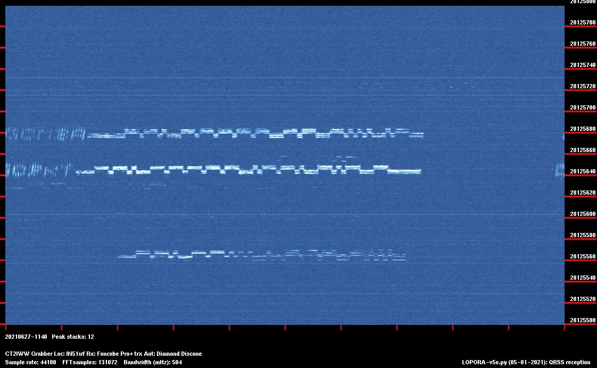Click the 28125720 frequency label
This screenshot has width=597, height=368.
pyautogui.click(x=583, y=87)
